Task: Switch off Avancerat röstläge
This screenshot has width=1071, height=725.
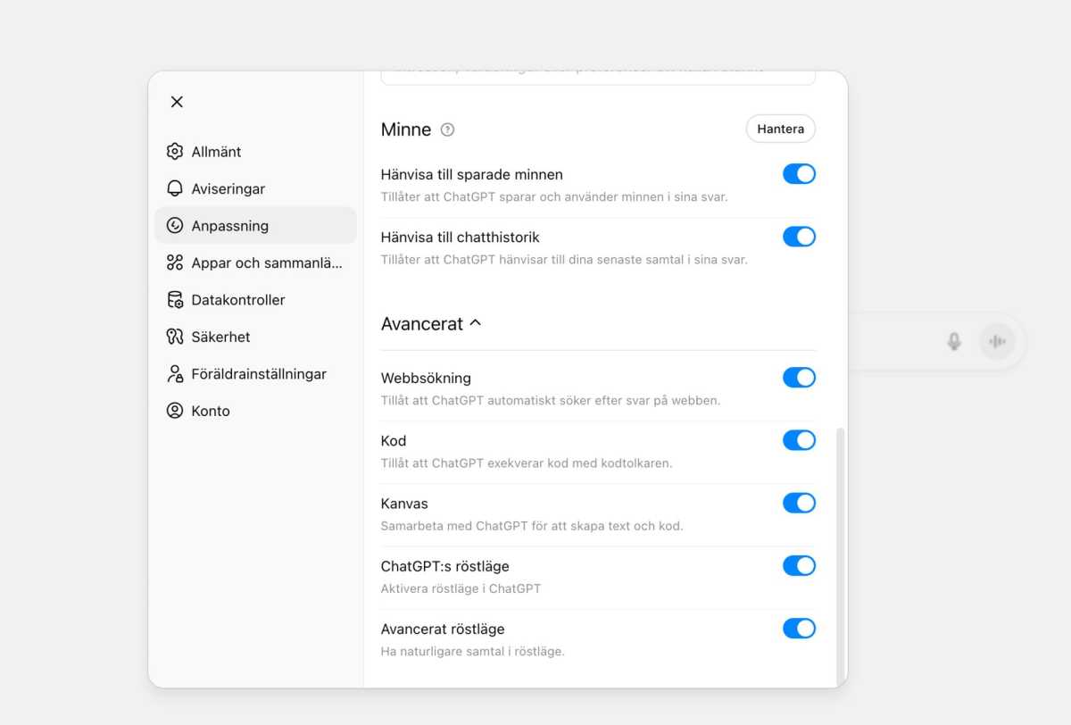Action: (x=799, y=629)
